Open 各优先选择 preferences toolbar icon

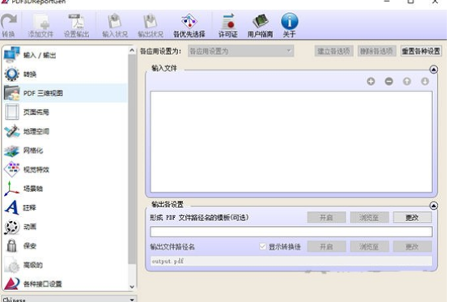click(189, 21)
